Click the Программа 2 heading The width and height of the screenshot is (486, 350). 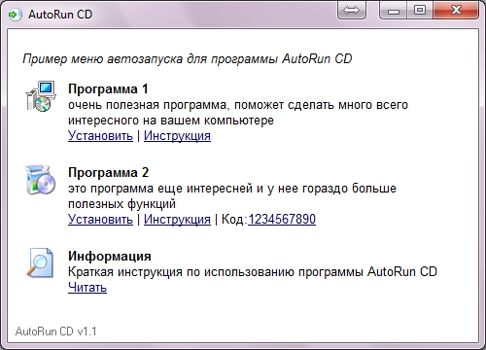point(108,172)
